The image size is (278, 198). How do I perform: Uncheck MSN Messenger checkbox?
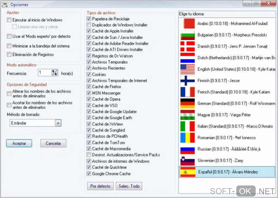pyautogui.click(x=89, y=93)
